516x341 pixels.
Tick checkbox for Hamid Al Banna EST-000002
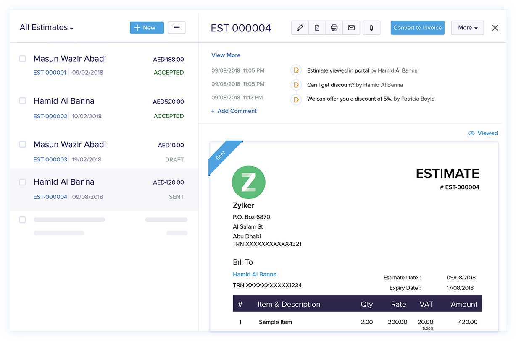[23, 101]
